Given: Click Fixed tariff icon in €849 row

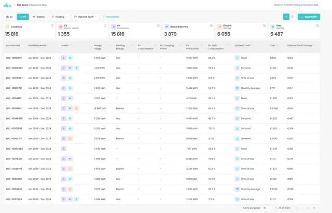Looking at the screenshot, I should [x=237, y=58].
